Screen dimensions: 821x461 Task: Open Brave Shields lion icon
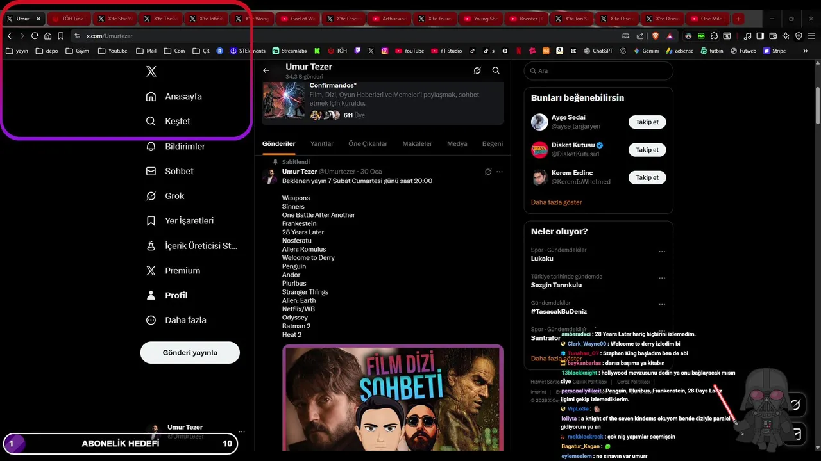(x=655, y=36)
